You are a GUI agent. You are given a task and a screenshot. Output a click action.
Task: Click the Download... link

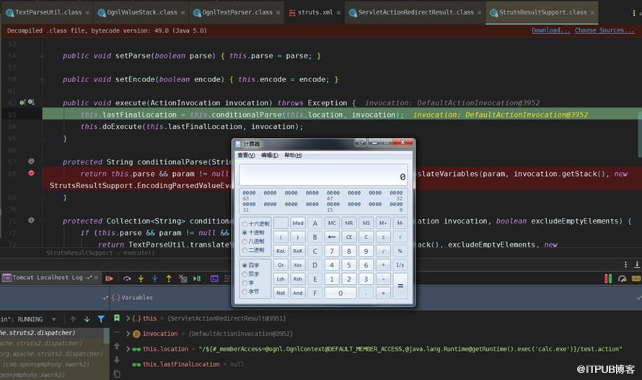click(x=550, y=30)
